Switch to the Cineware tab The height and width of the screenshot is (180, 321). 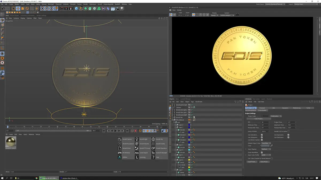(x=262, y=108)
